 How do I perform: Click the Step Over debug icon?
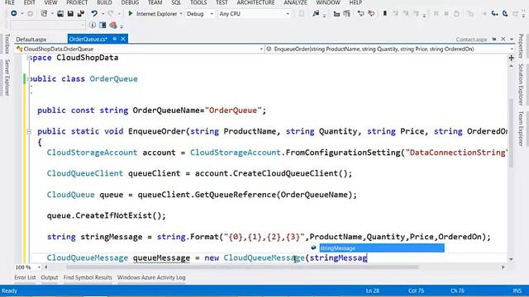pos(505,13)
